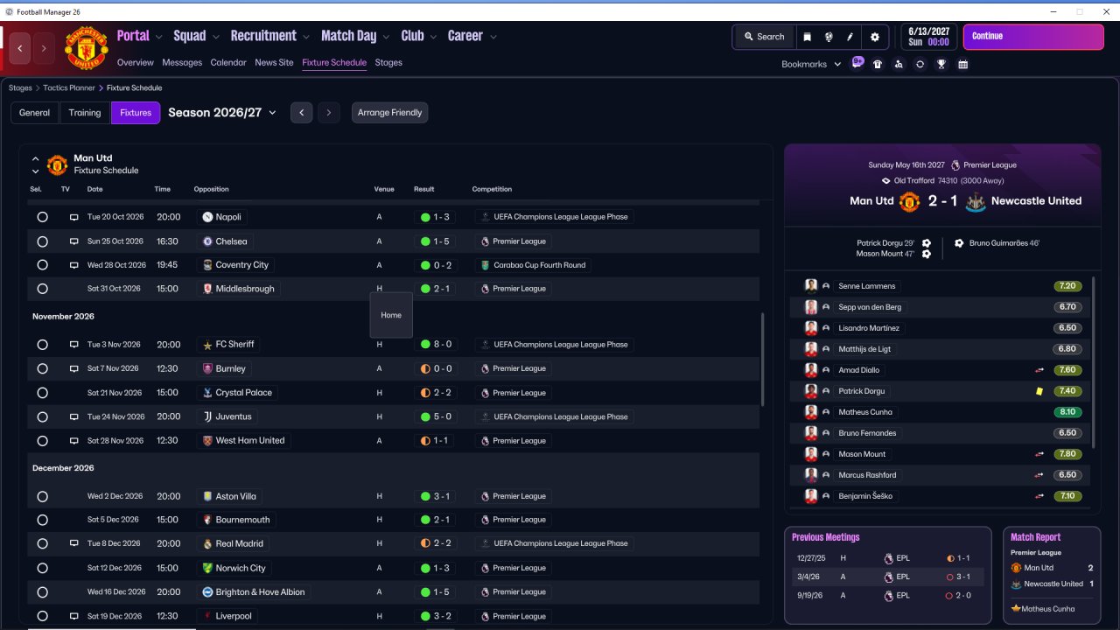Click the pencil edit icon

click(x=850, y=37)
